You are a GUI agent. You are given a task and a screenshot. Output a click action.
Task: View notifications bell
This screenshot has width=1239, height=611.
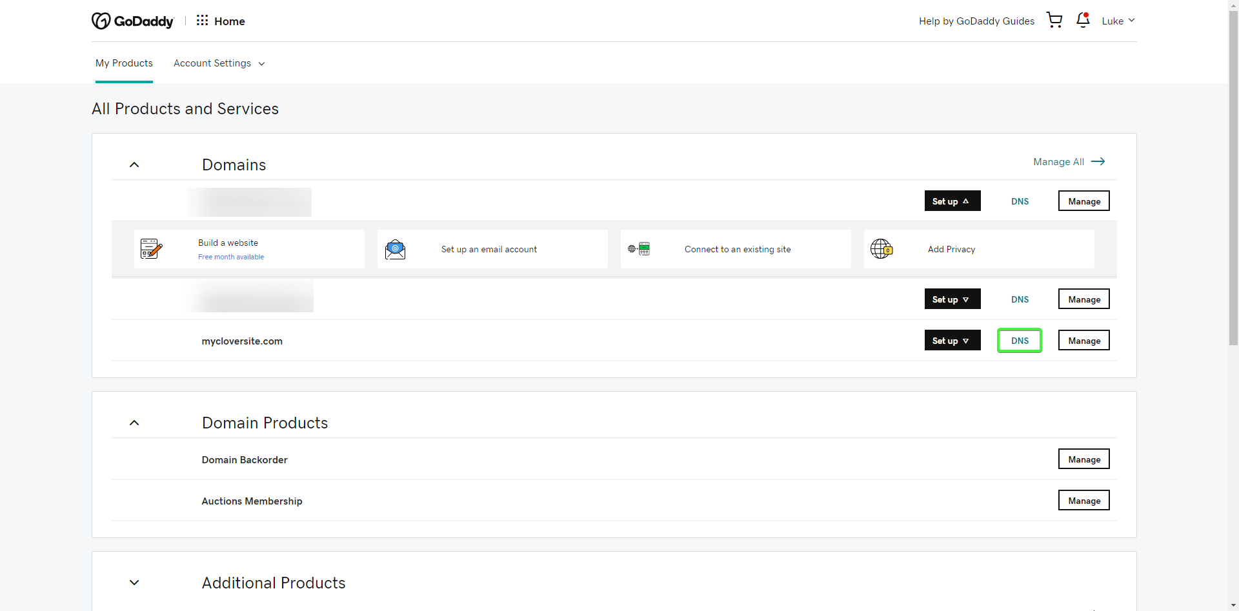(1083, 20)
